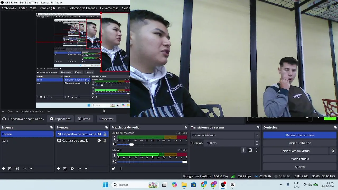
Task: Mute Mic/Aux speaker icon
Action: 114,161
